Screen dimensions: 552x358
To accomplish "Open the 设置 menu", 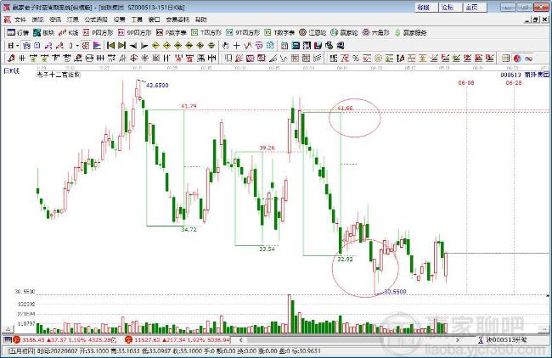I will tap(120, 20).
